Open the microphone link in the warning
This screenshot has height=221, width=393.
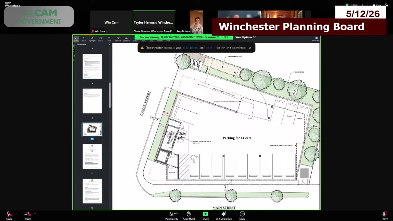191,48
